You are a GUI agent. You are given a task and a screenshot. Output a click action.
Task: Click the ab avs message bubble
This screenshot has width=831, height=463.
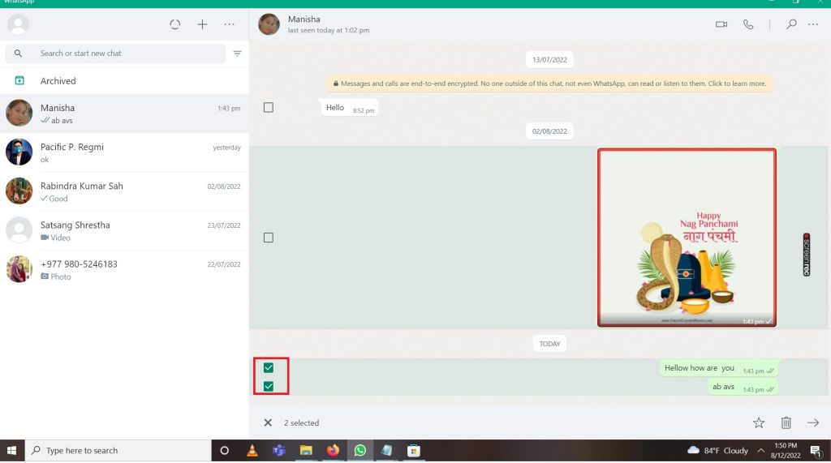743,387
